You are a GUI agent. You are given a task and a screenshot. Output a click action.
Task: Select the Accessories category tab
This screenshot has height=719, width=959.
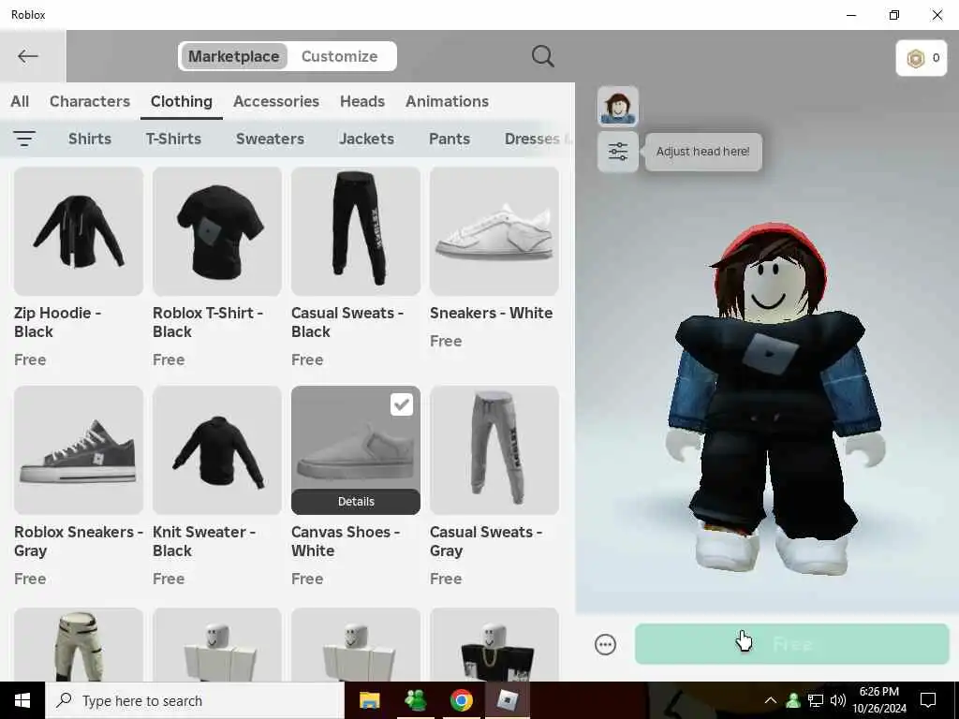276,101
